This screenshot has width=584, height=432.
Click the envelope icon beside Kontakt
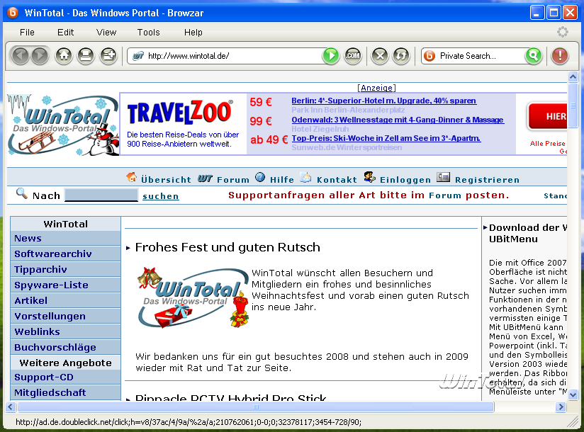(x=305, y=178)
